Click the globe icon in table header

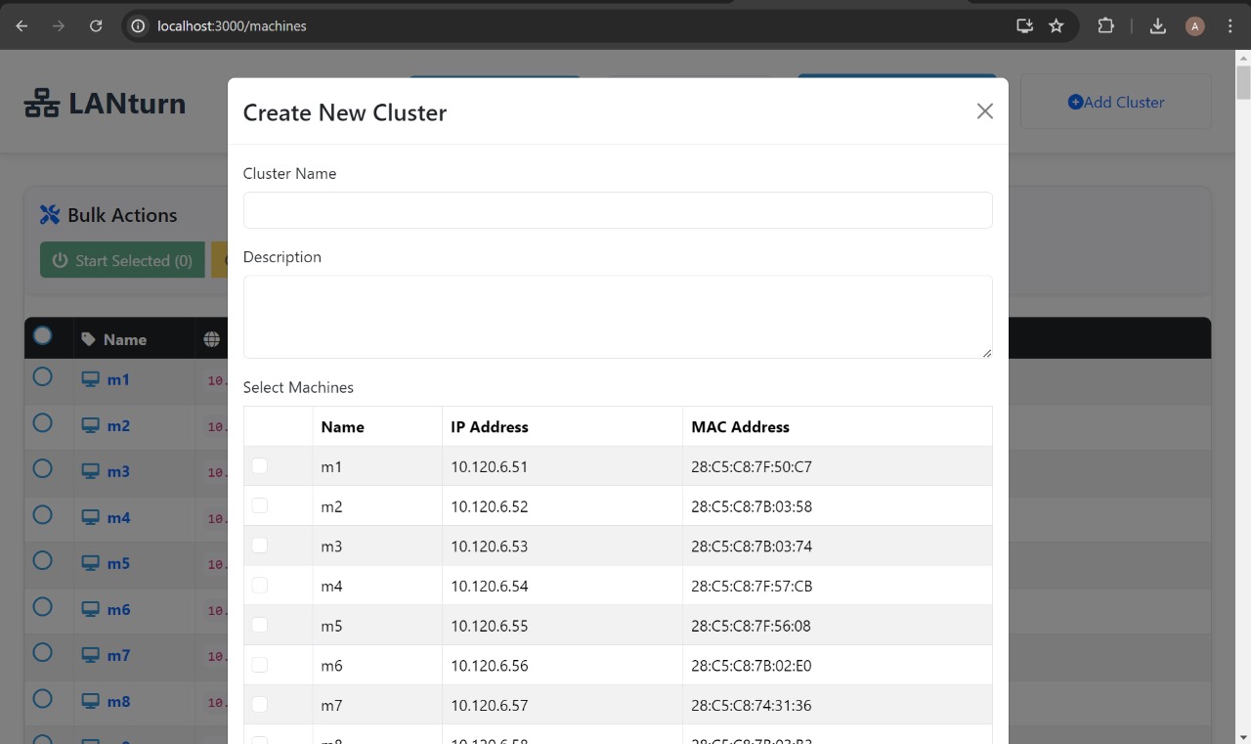pos(212,339)
